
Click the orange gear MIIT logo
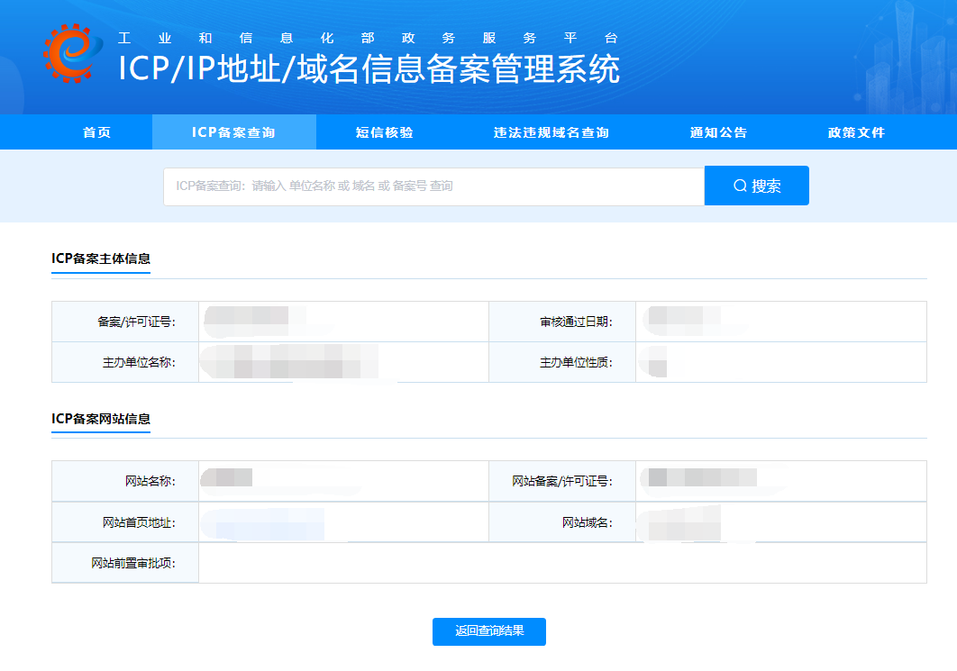pyautogui.click(x=72, y=53)
